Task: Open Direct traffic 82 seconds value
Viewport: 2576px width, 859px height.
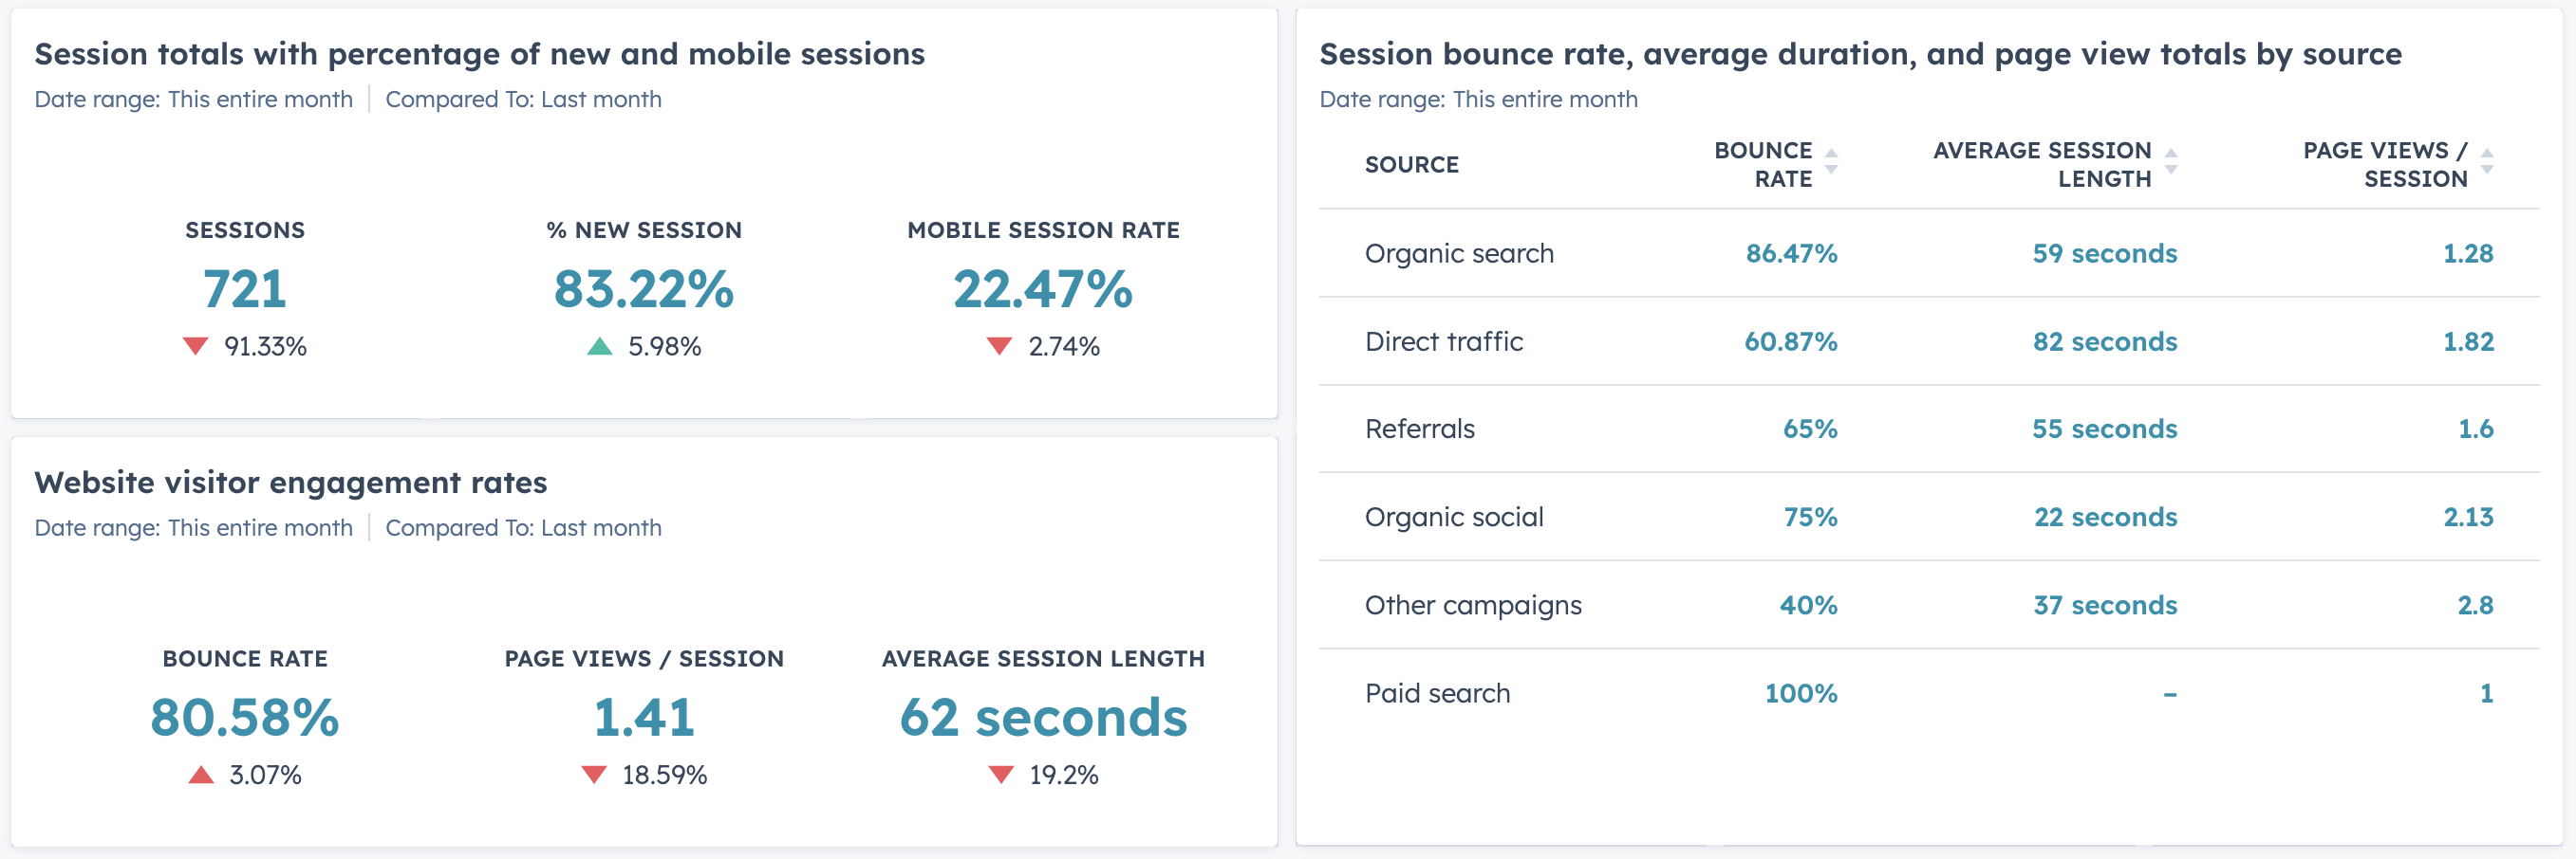Action: pos(2104,341)
